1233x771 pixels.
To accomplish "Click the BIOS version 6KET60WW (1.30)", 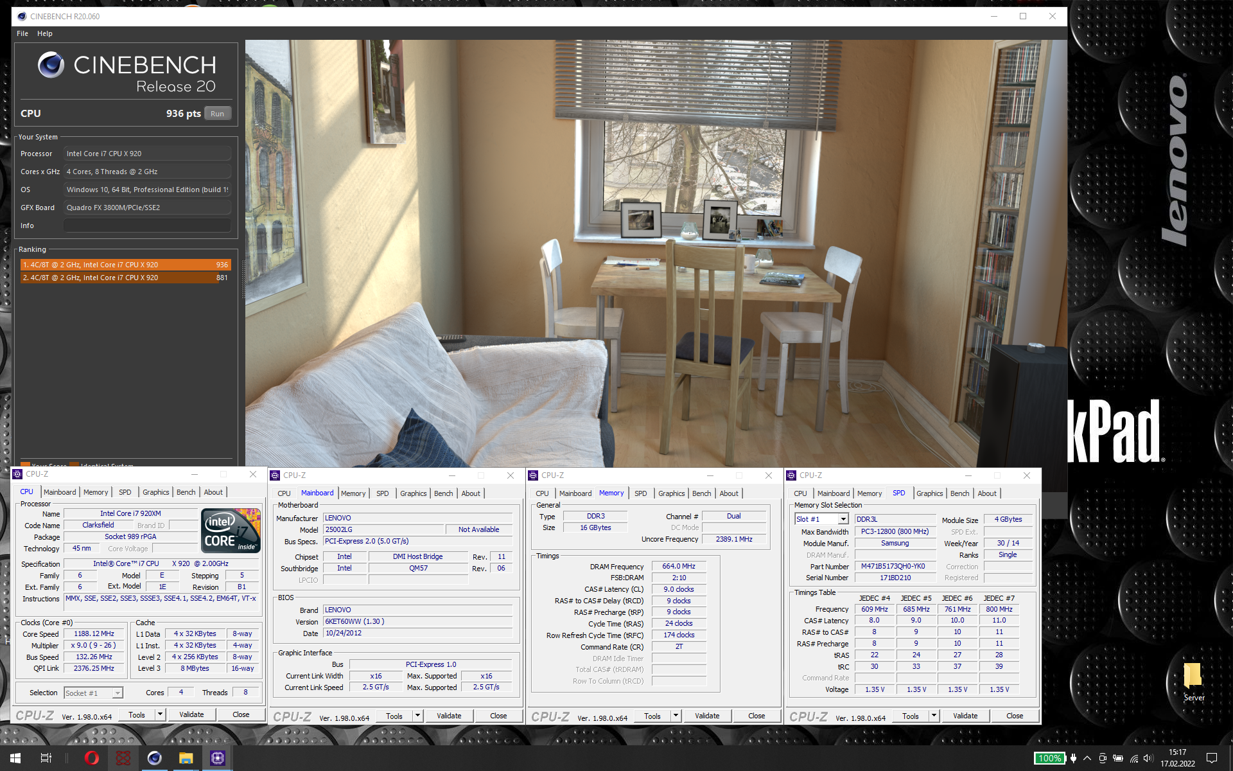I will click(418, 622).
